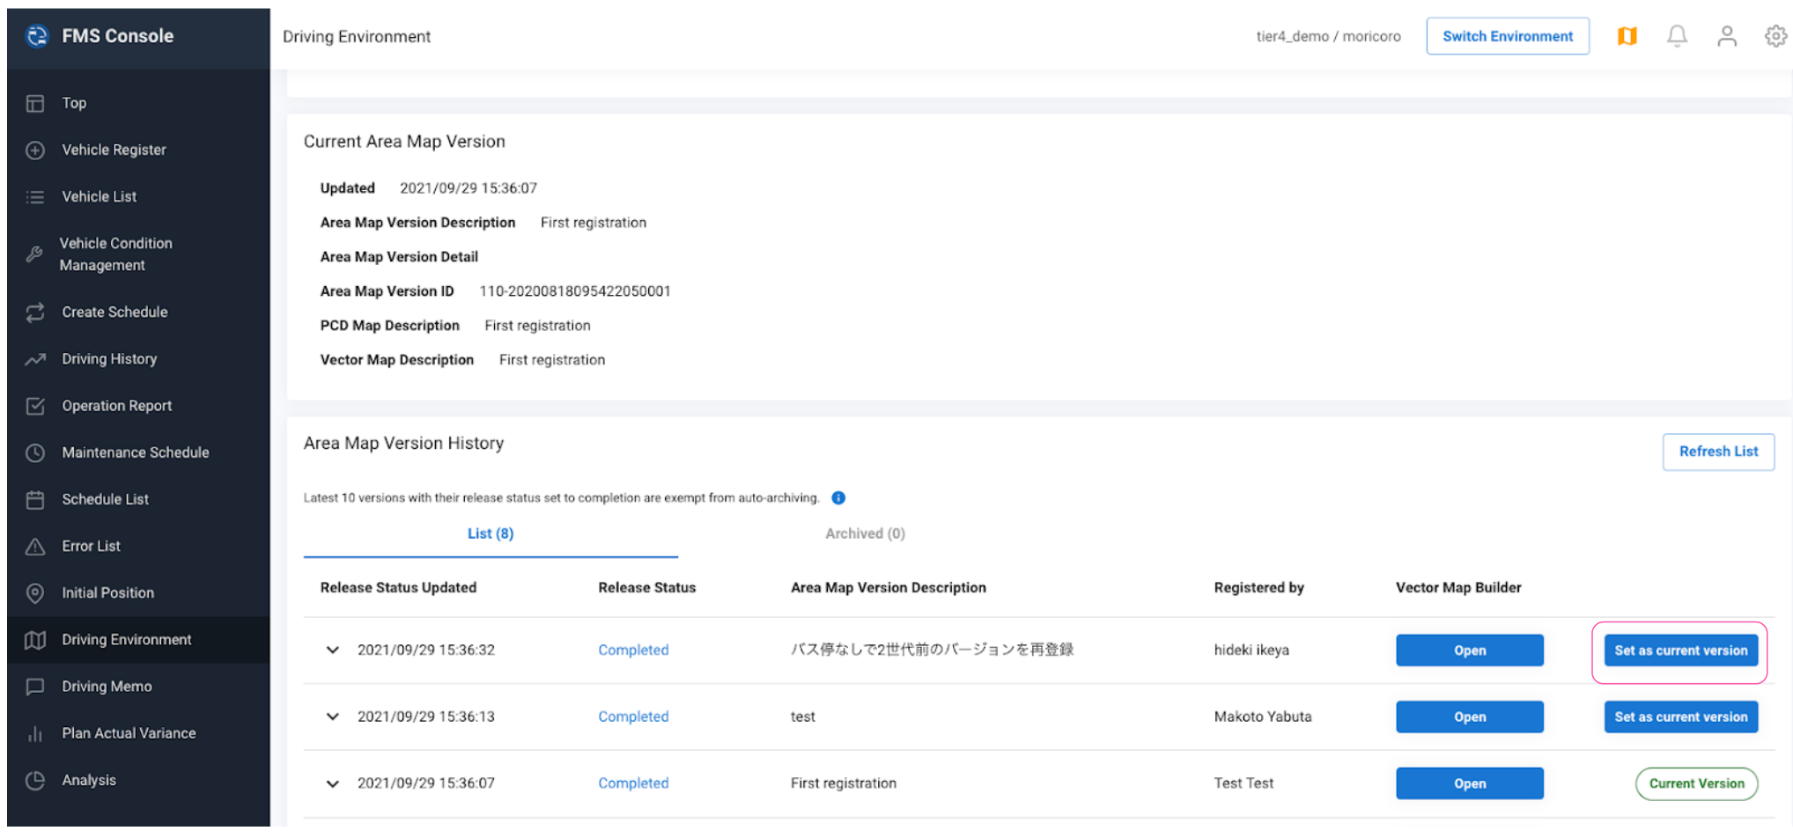1793x838 pixels.
Task: Open the notifications bell
Action: pyautogui.click(x=1677, y=36)
